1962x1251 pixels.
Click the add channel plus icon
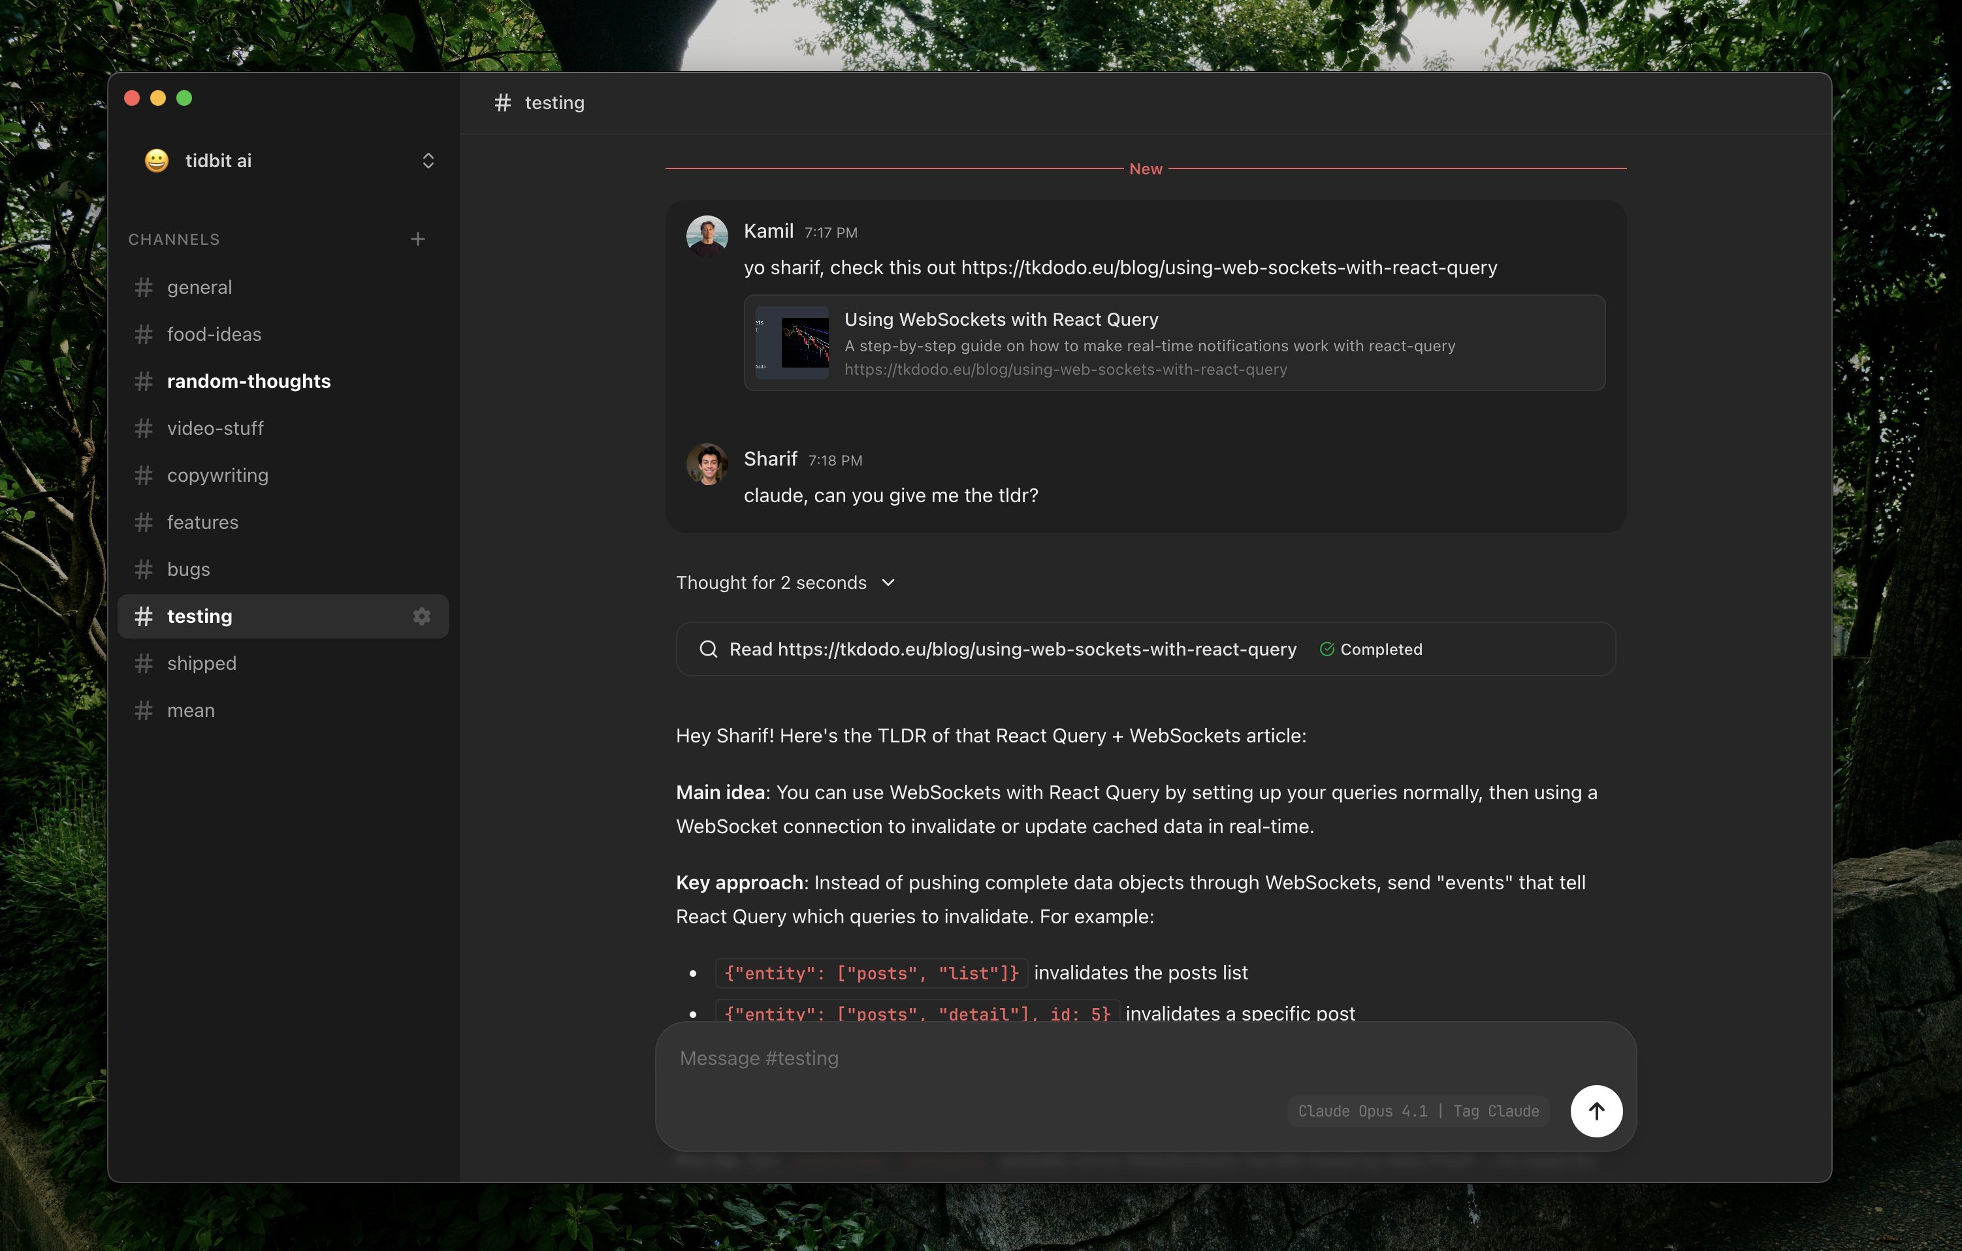click(417, 238)
